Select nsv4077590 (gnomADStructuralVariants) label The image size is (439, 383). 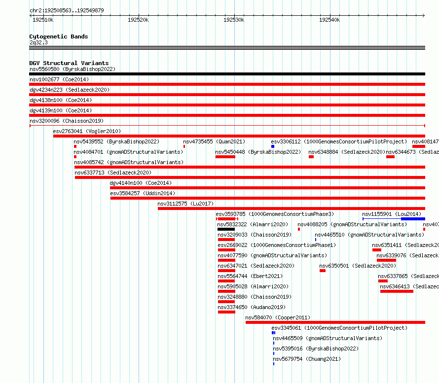click(272, 255)
